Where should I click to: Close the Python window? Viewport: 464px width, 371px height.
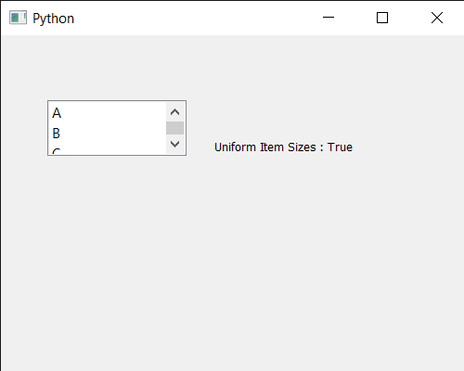pyautogui.click(x=437, y=18)
